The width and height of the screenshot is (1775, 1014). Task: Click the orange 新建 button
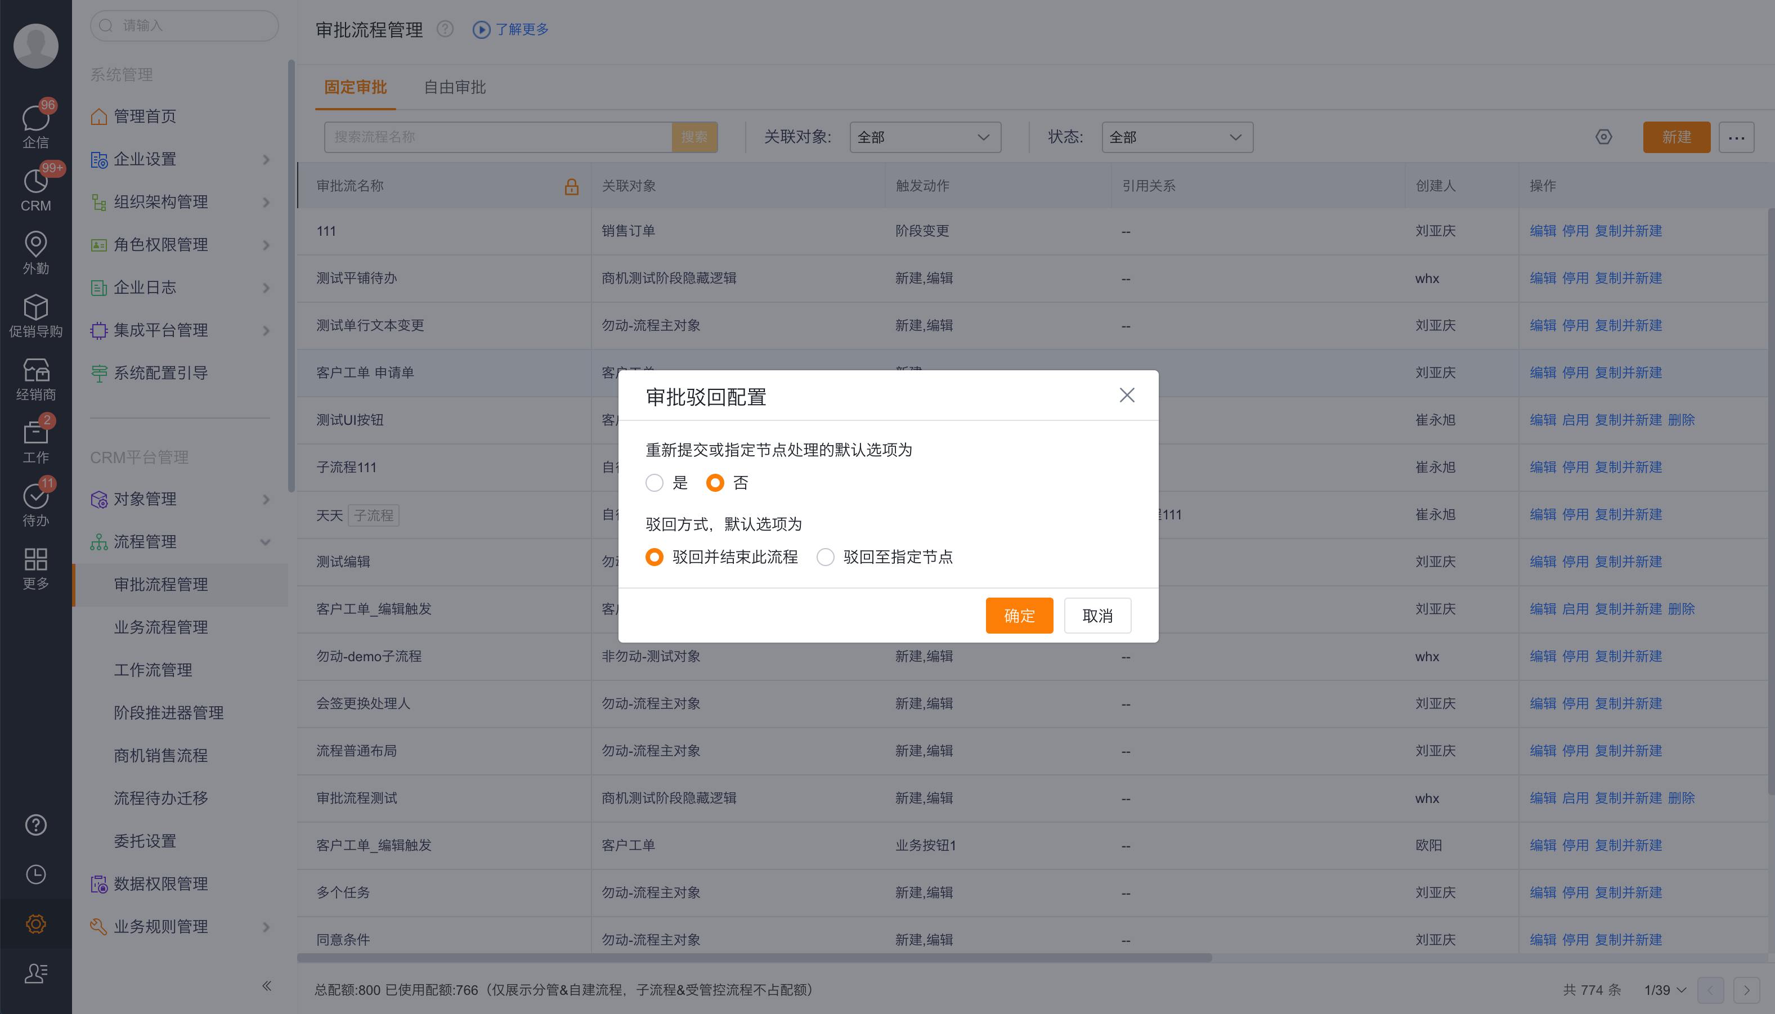[x=1676, y=137]
